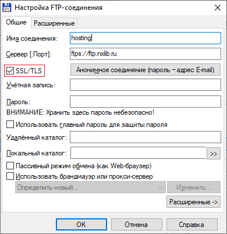Click the Имя соединения input field
Image resolution: width=227 pixels, height=234 pixels.
[x=146, y=38]
